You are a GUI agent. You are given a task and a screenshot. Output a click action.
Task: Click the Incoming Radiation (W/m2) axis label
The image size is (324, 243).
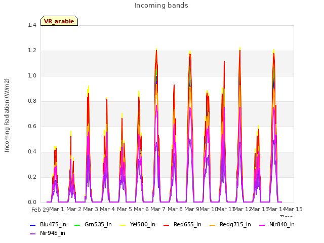pyautogui.click(x=7, y=115)
